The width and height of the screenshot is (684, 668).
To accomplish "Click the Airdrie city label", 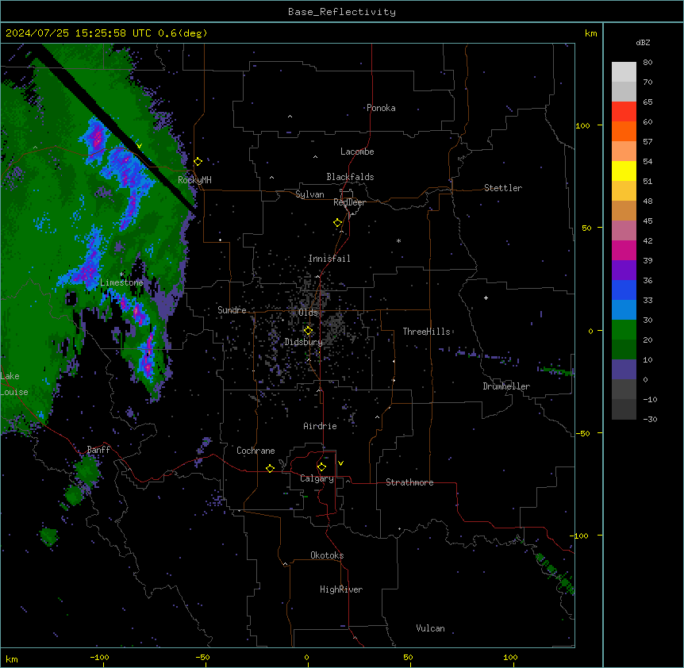I will pos(321,426).
